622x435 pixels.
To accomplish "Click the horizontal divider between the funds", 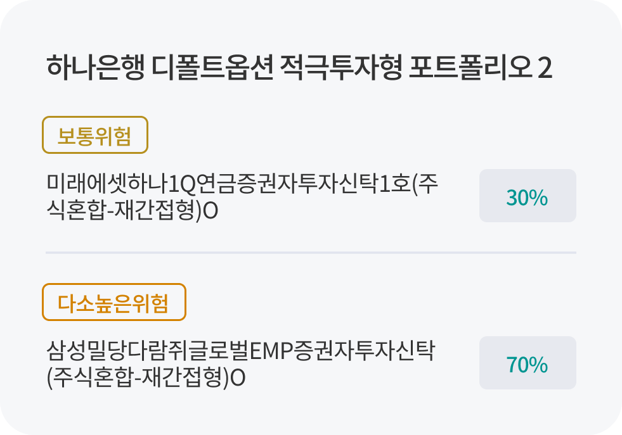I will pyautogui.click(x=311, y=253).
